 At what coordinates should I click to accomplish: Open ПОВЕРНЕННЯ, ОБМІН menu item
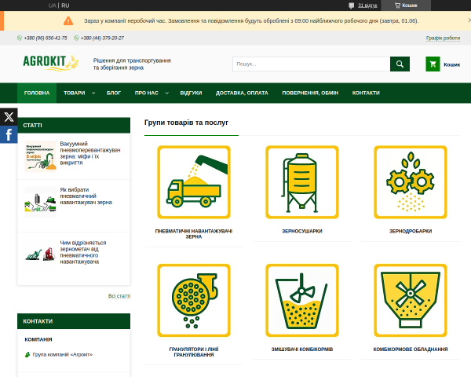pos(310,93)
